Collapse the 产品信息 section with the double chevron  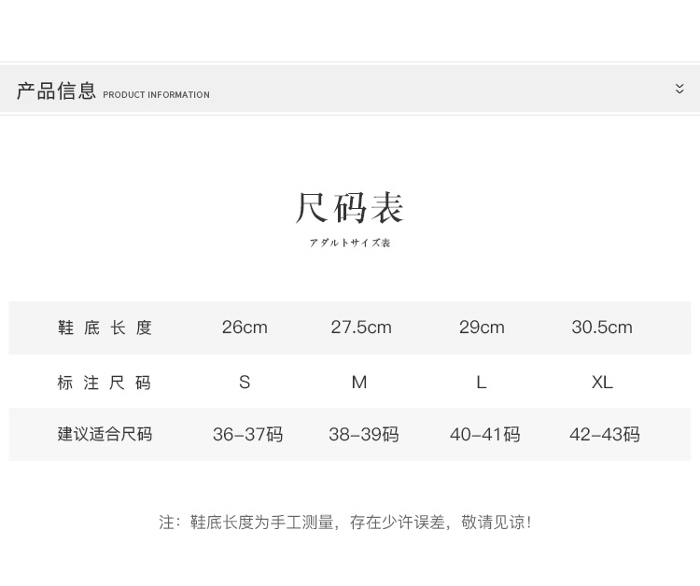tap(679, 89)
